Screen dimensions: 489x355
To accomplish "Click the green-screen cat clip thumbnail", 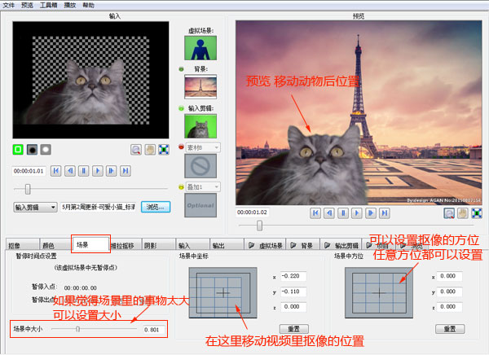I will pyautogui.click(x=200, y=126).
